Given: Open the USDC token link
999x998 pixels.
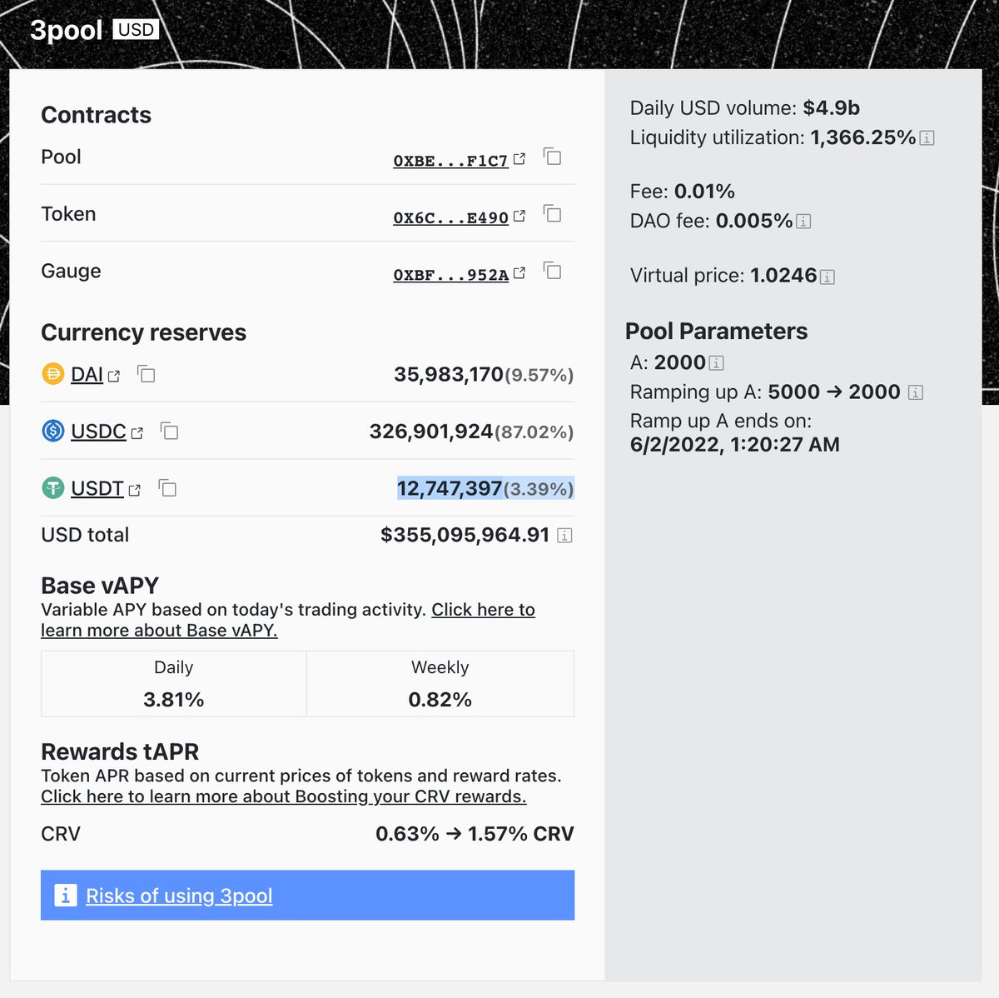Looking at the screenshot, I should coord(98,432).
